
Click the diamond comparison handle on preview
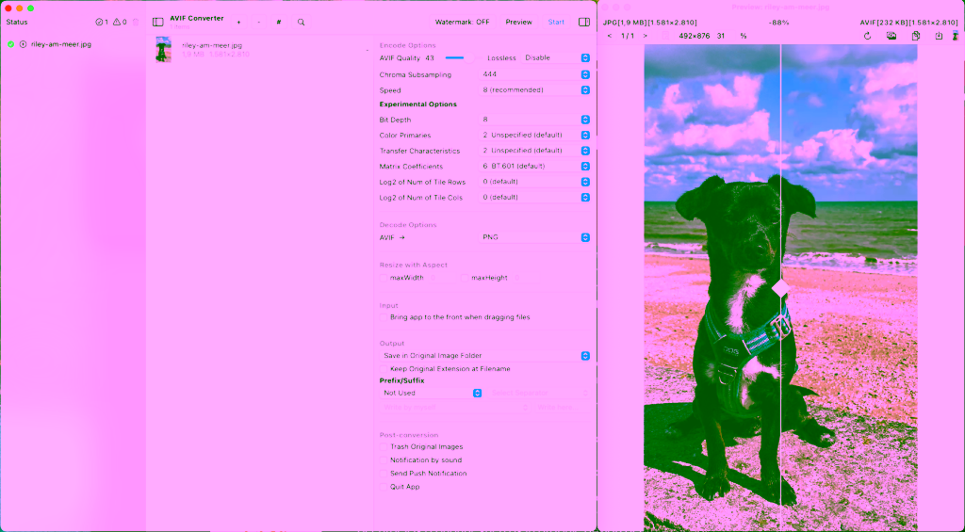point(780,288)
